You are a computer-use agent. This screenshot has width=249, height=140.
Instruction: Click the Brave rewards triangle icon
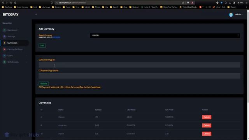pyautogui.click(x=192, y=3)
